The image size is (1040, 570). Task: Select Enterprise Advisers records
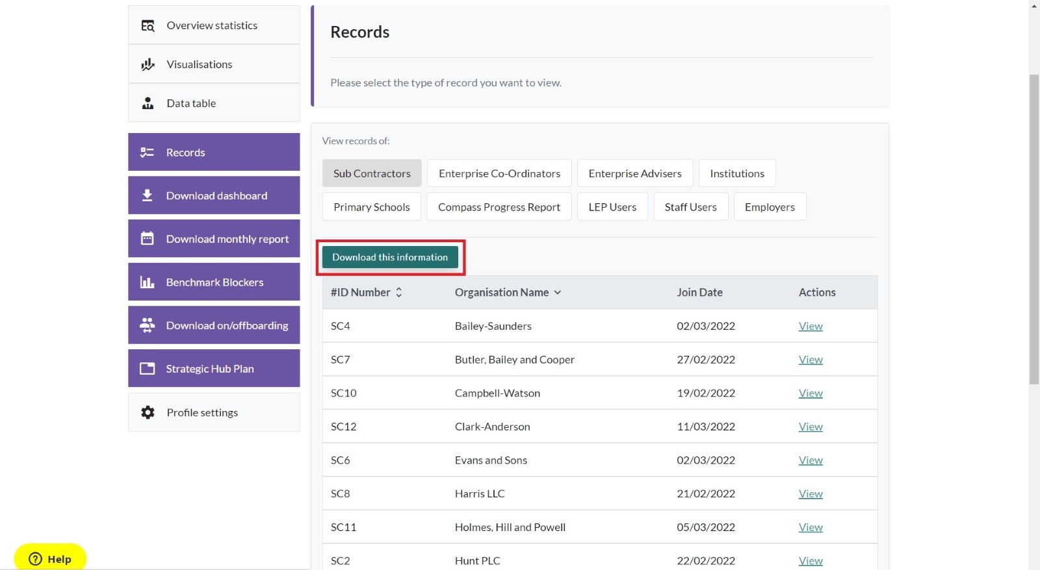point(635,173)
